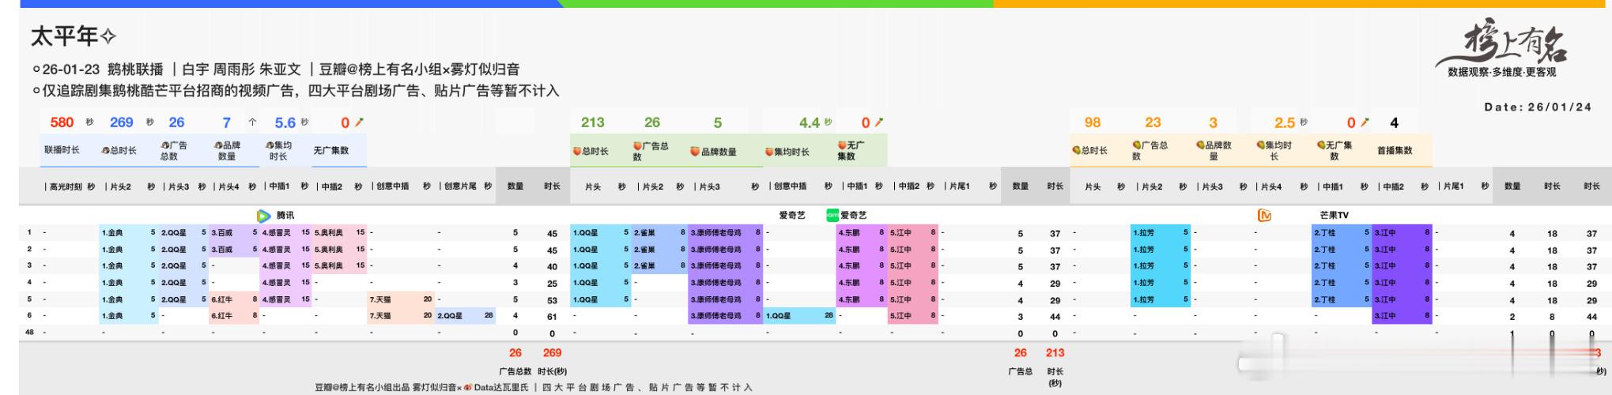Click 2.丁桂 cell in row 1
The height and width of the screenshot is (395, 1612).
point(1342,233)
